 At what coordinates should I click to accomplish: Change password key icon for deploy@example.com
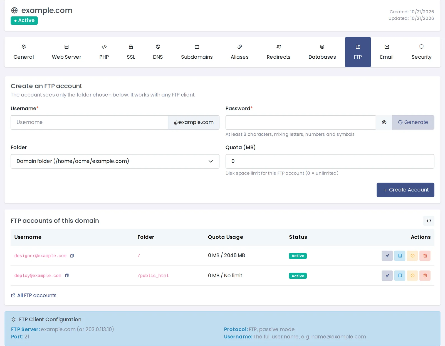pos(387,276)
